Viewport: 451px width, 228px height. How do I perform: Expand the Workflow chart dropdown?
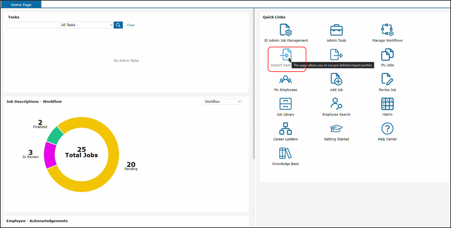coord(222,102)
